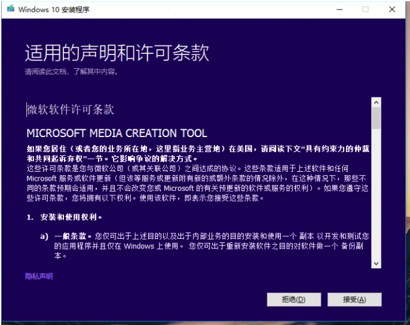Close the Windows 10 安装程序 window

pyautogui.click(x=392, y=10)
